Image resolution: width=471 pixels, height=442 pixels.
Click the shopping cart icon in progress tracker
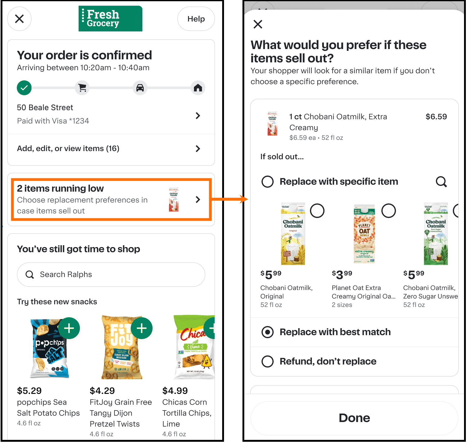[82, 88]
